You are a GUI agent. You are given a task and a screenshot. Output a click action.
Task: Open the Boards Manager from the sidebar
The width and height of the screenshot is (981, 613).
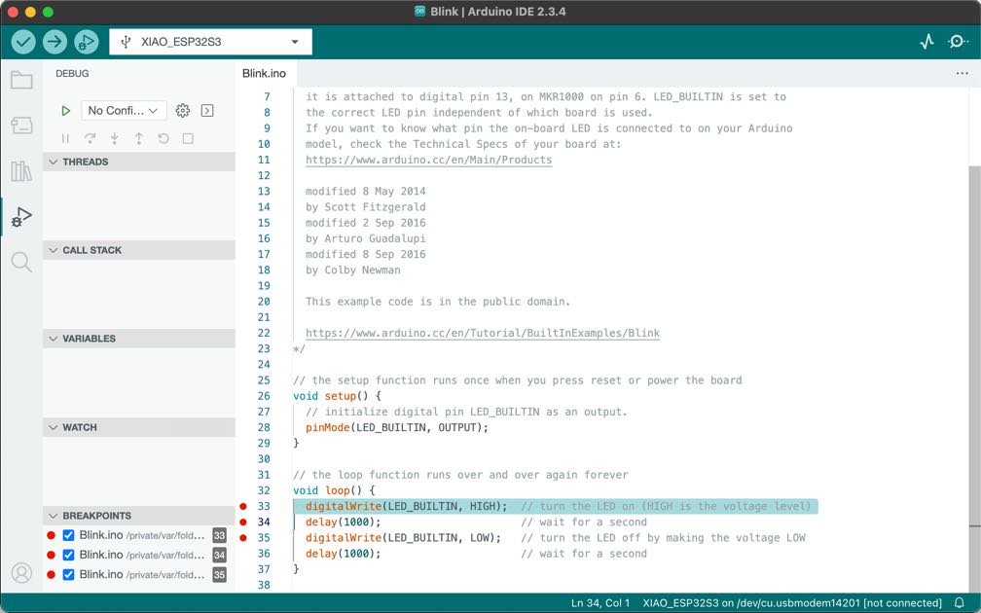point(21,125)
